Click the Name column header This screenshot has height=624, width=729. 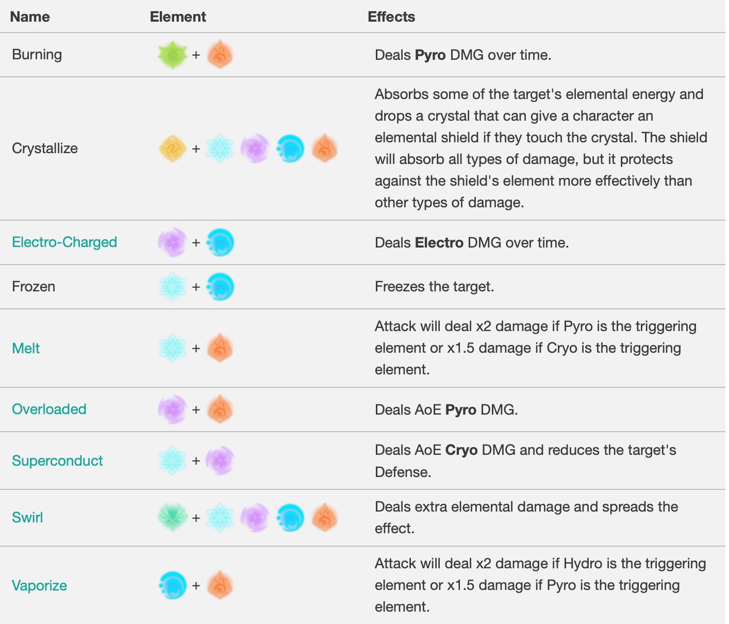pyautogui.click(x=30, y=17)
